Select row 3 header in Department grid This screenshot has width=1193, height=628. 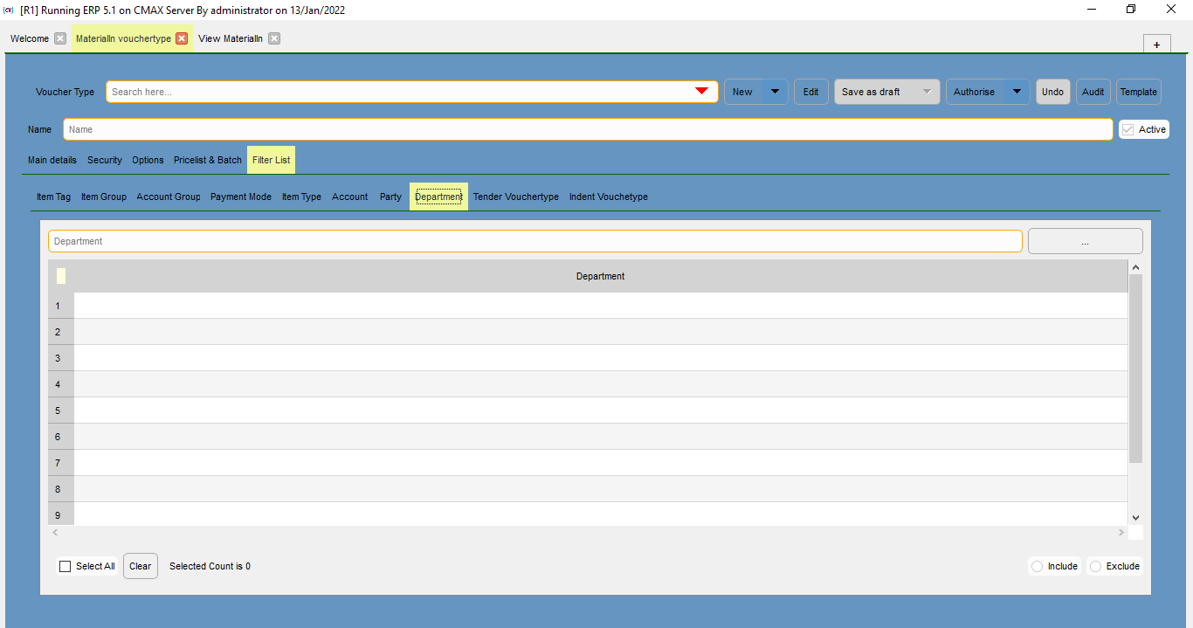pyautogui.click(x=61, y=358)
